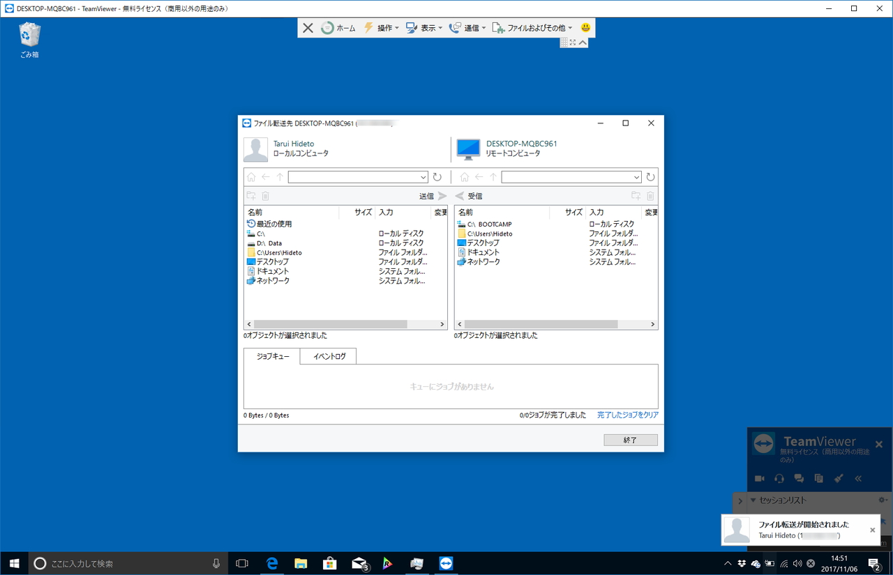Viewport: 893px width, 575px height.
Task: Create a new folder in the local pane
Action: (250, 196)
